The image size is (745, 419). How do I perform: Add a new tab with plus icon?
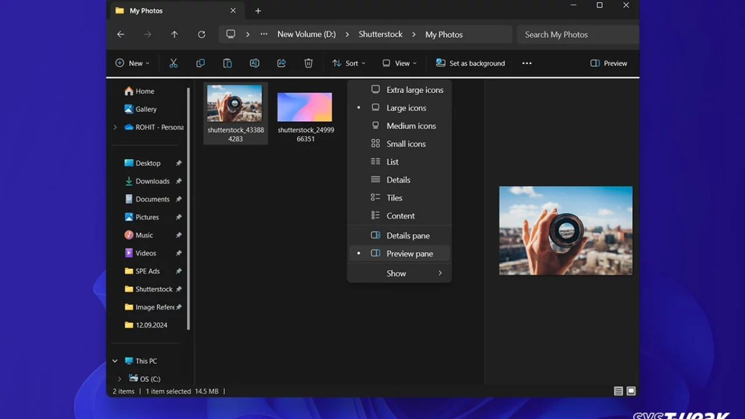click(258, 10)
